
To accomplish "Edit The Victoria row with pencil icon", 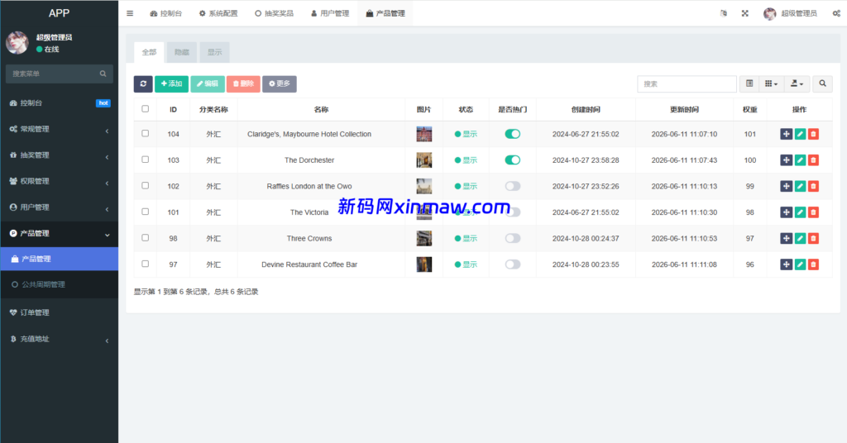I will click(800, 212).
